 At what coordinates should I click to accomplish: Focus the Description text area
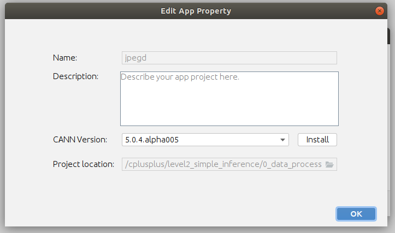click(x=229, y=98)
